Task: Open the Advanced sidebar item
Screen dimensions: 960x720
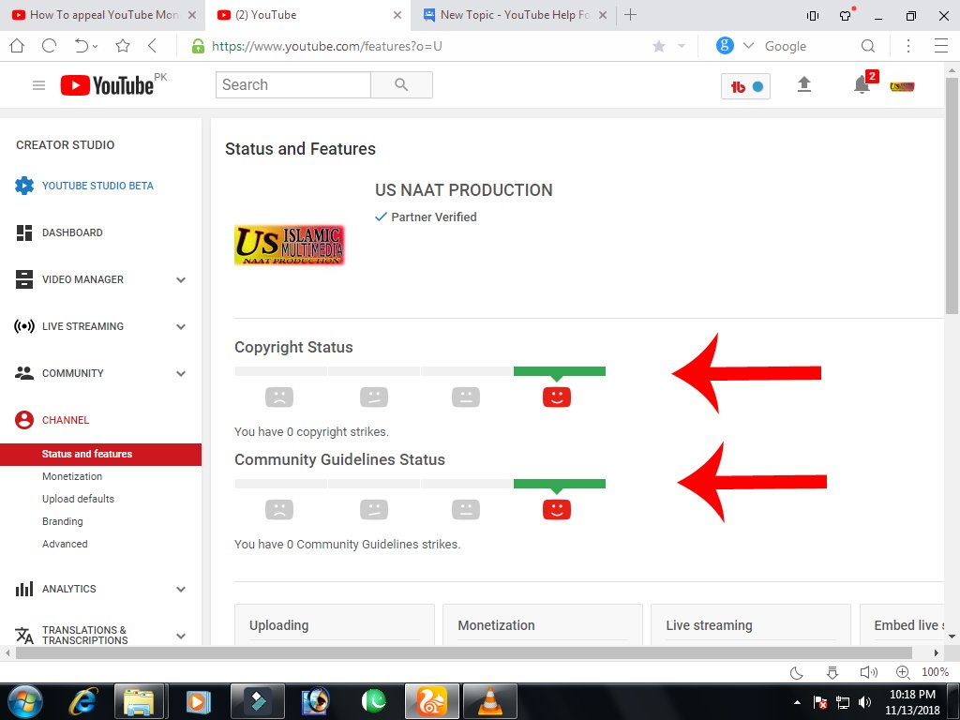Action: tap(65, 544)
